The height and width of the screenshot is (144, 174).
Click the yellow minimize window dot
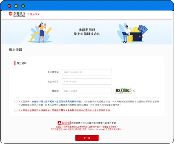tap(16, 6)
